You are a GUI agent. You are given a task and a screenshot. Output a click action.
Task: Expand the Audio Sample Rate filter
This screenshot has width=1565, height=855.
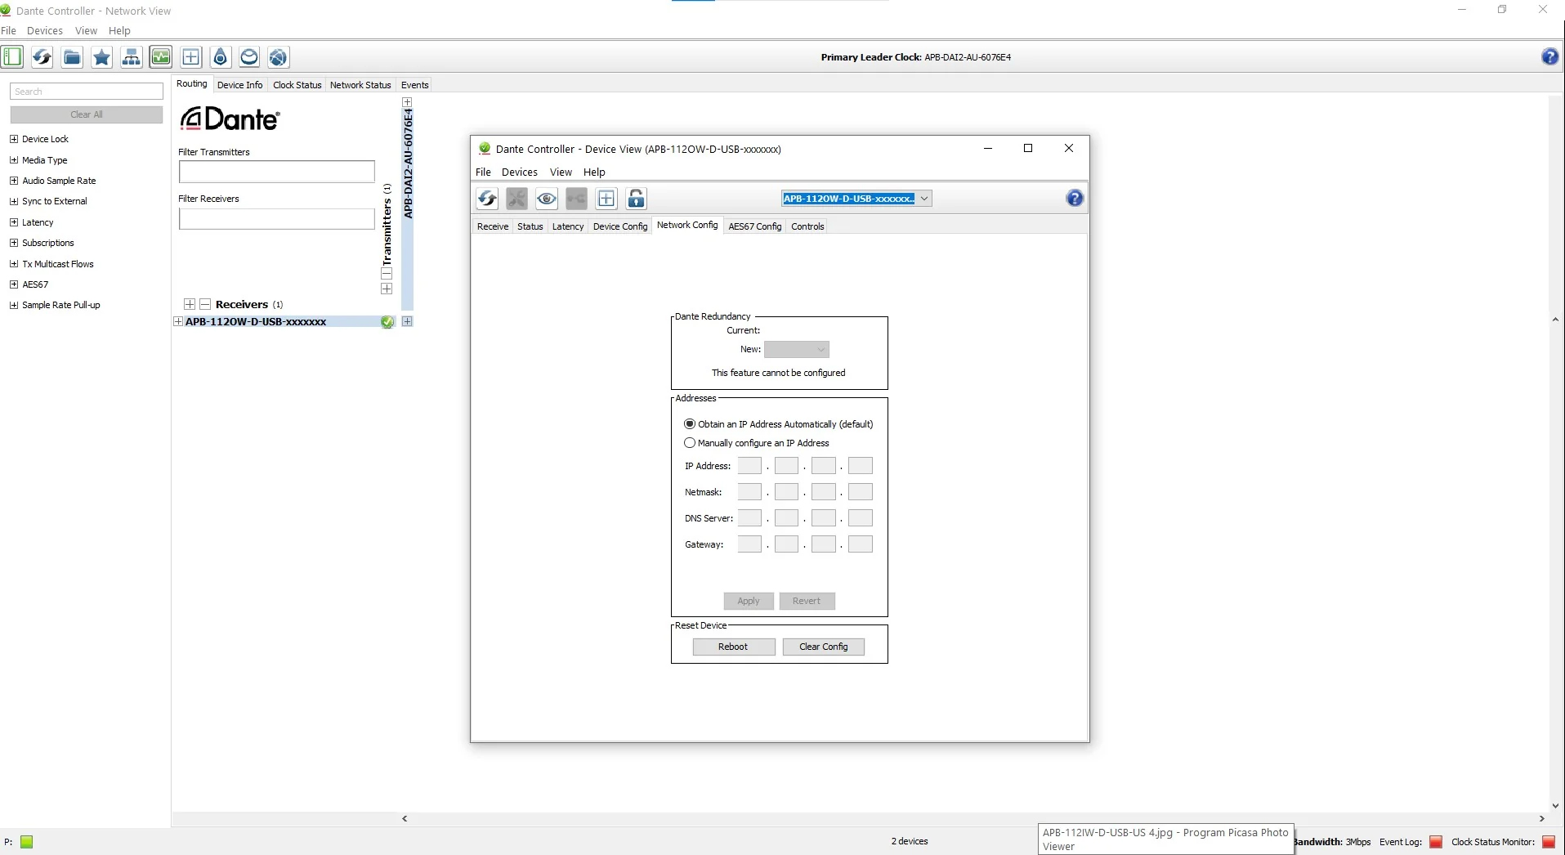(14, 181)
